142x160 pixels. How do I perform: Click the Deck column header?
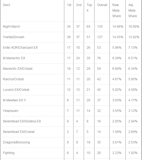point(7,5)
